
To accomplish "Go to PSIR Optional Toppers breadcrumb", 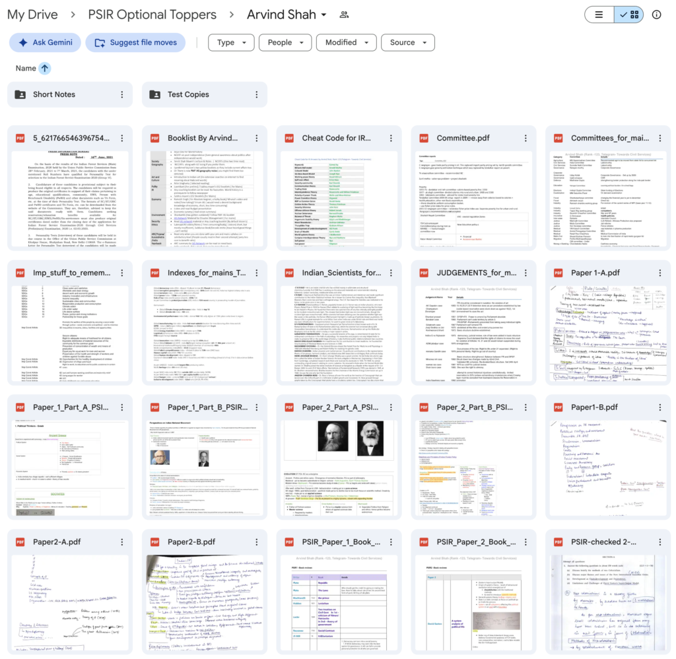I will (152, 15).
